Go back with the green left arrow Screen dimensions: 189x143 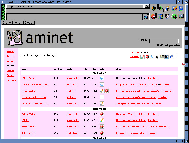tap(153, 8)
